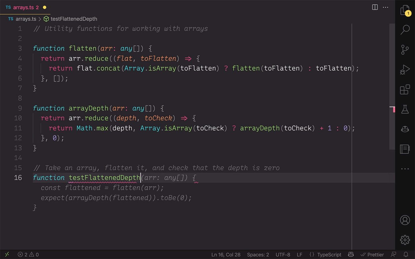Open editor More Actions ellipsis menu

[386, 7]
